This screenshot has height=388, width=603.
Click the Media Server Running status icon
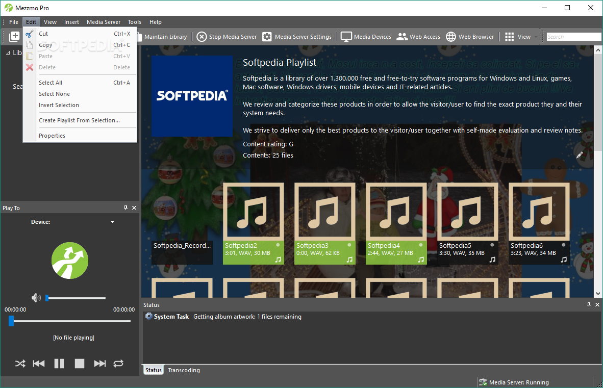click(483, 382)
